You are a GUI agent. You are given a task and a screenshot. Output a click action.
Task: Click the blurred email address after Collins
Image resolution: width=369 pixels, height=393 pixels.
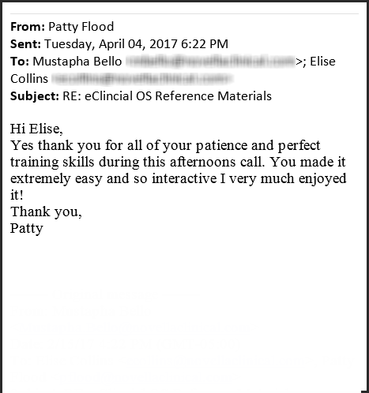click(x=142, y=79)
